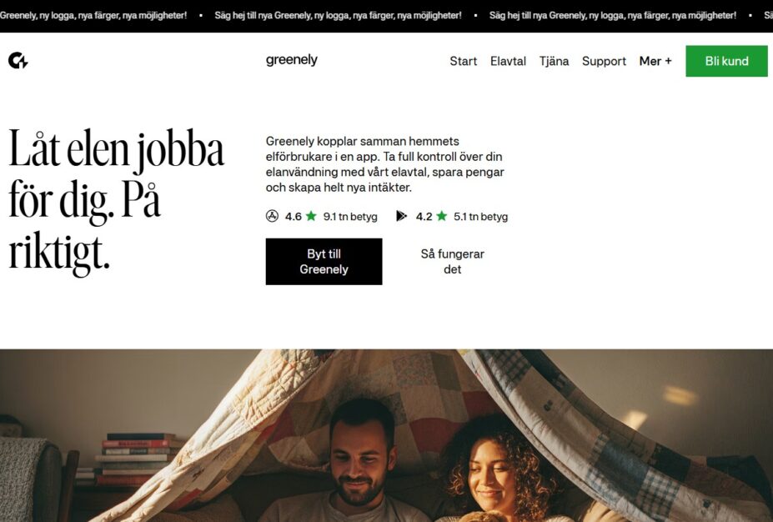Click the Greenely lightning logo icon

tap(18, 60)
